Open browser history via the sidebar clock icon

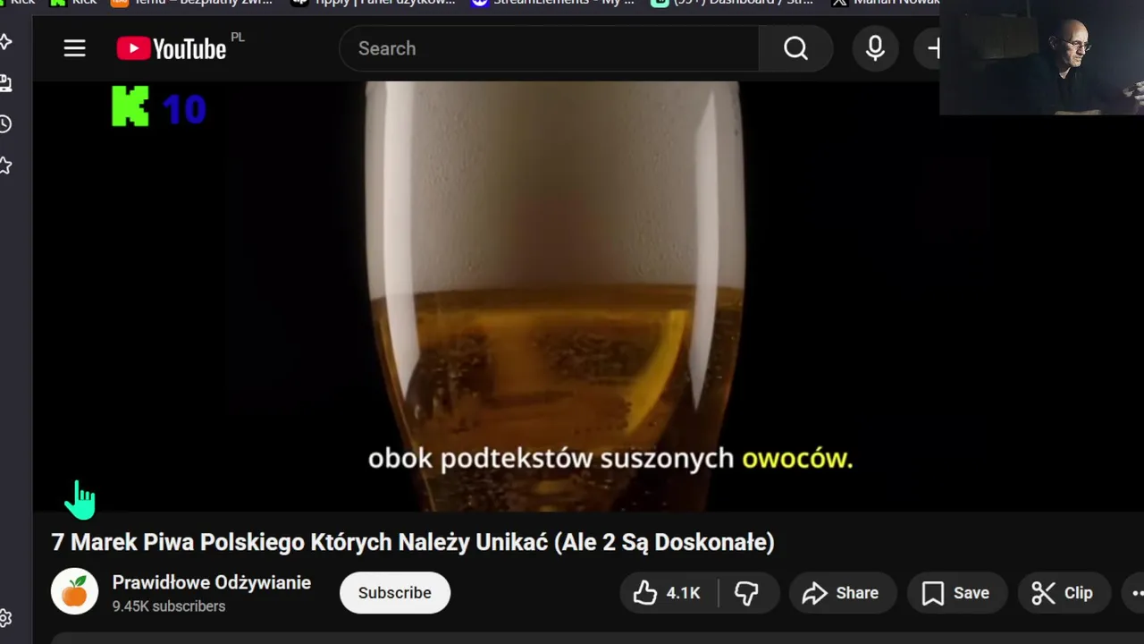tap(5, 123)
